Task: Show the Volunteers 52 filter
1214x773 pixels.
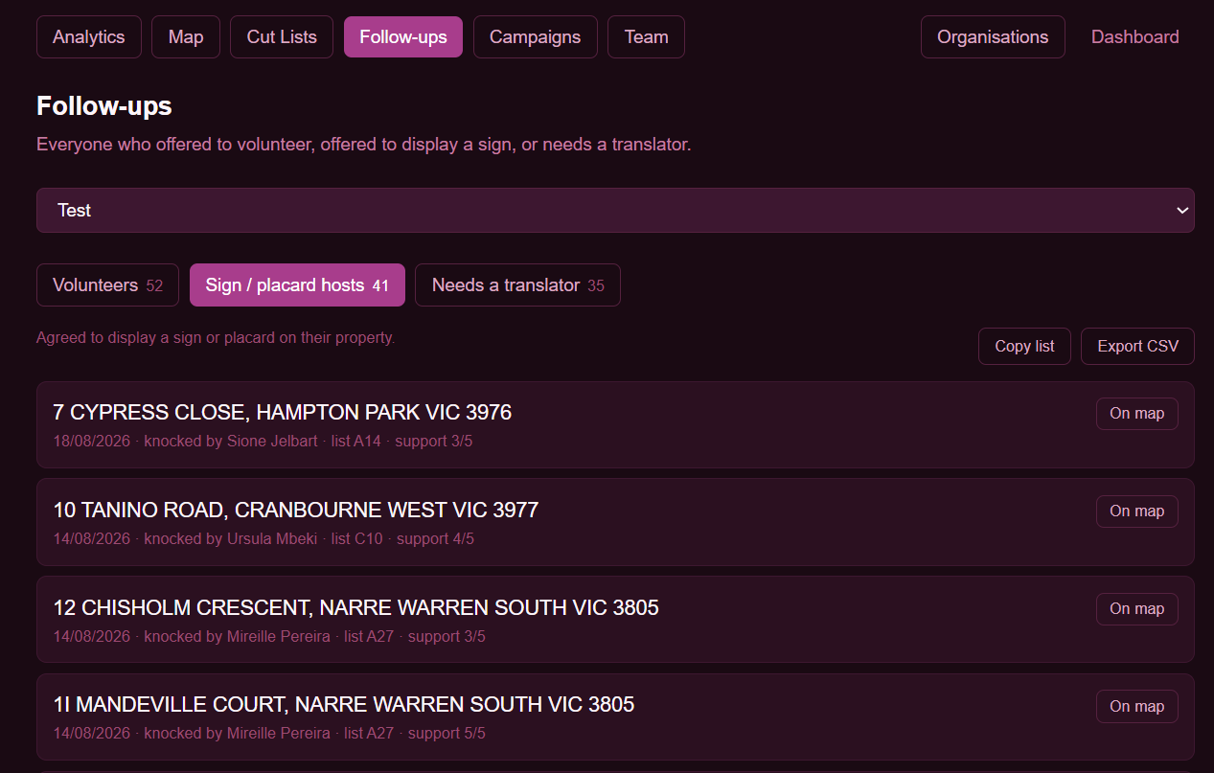Action: 107,285
